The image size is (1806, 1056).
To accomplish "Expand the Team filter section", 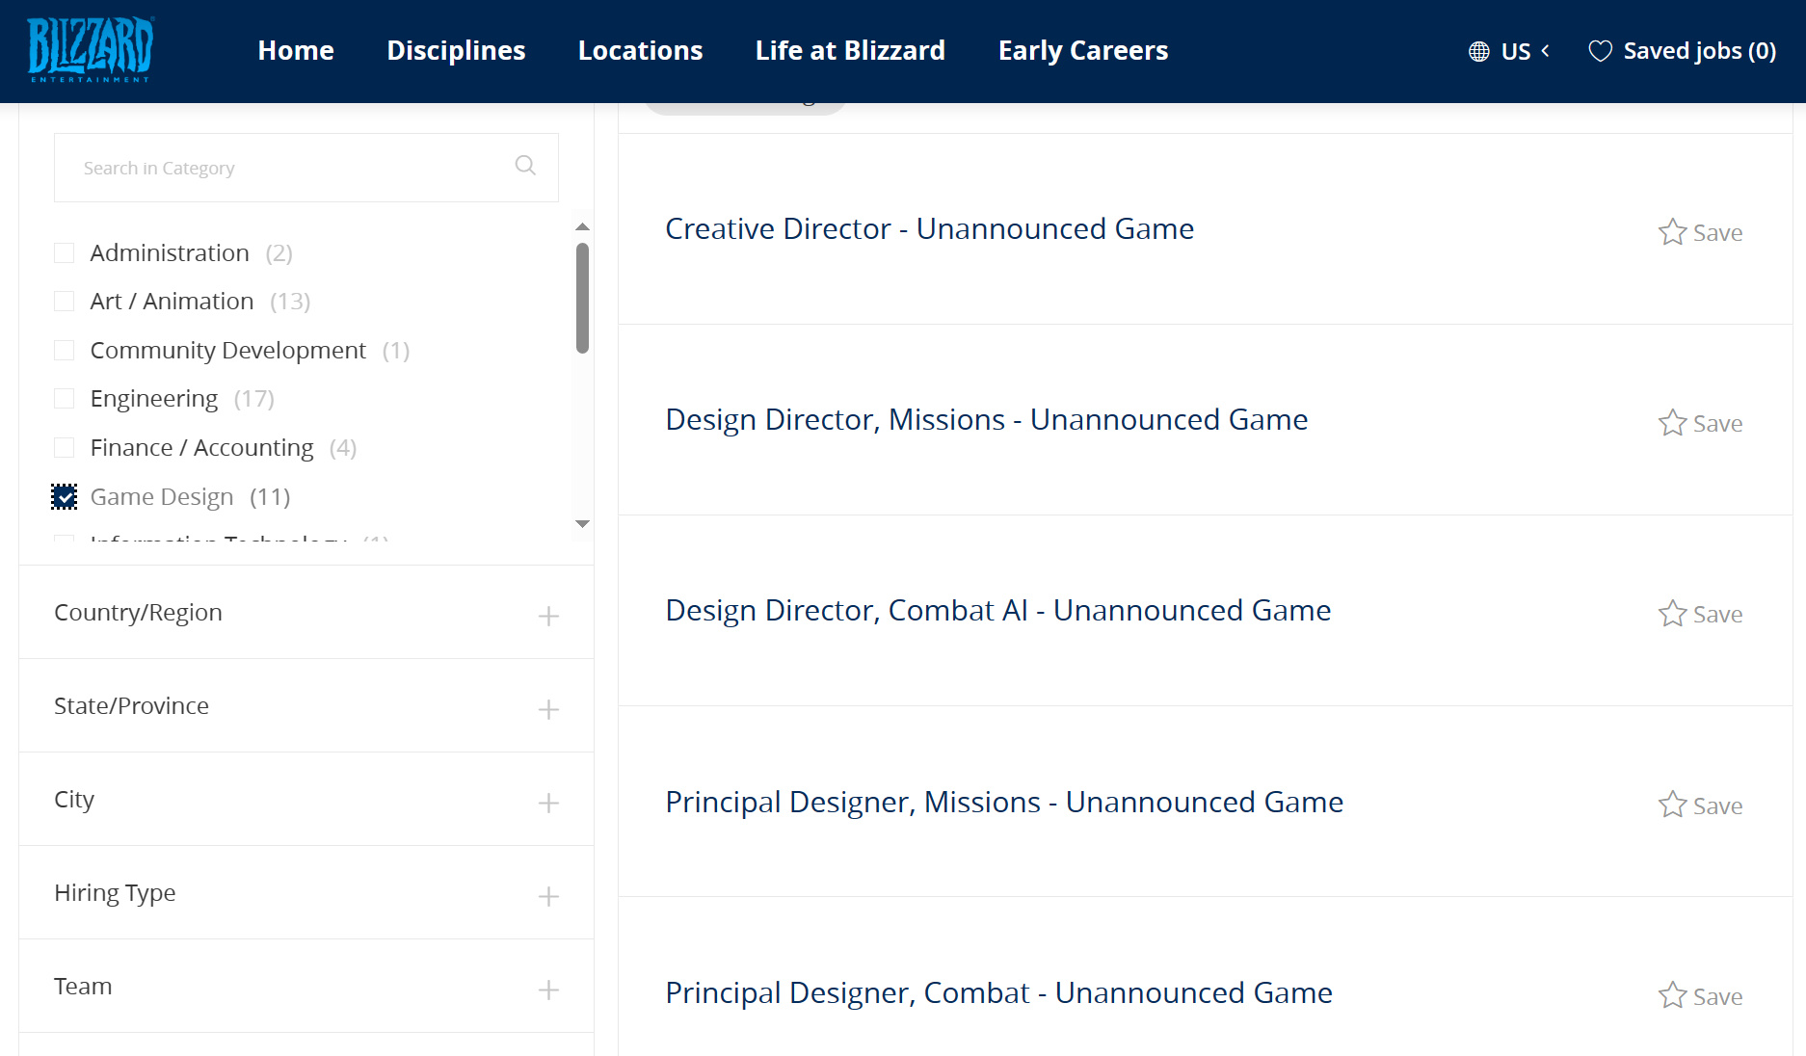I will tap(306, 987).
